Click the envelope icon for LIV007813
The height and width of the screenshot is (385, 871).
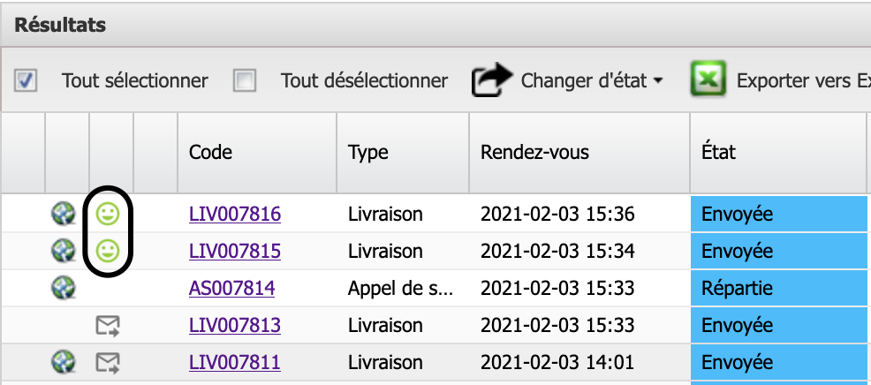tap(108, 326)
